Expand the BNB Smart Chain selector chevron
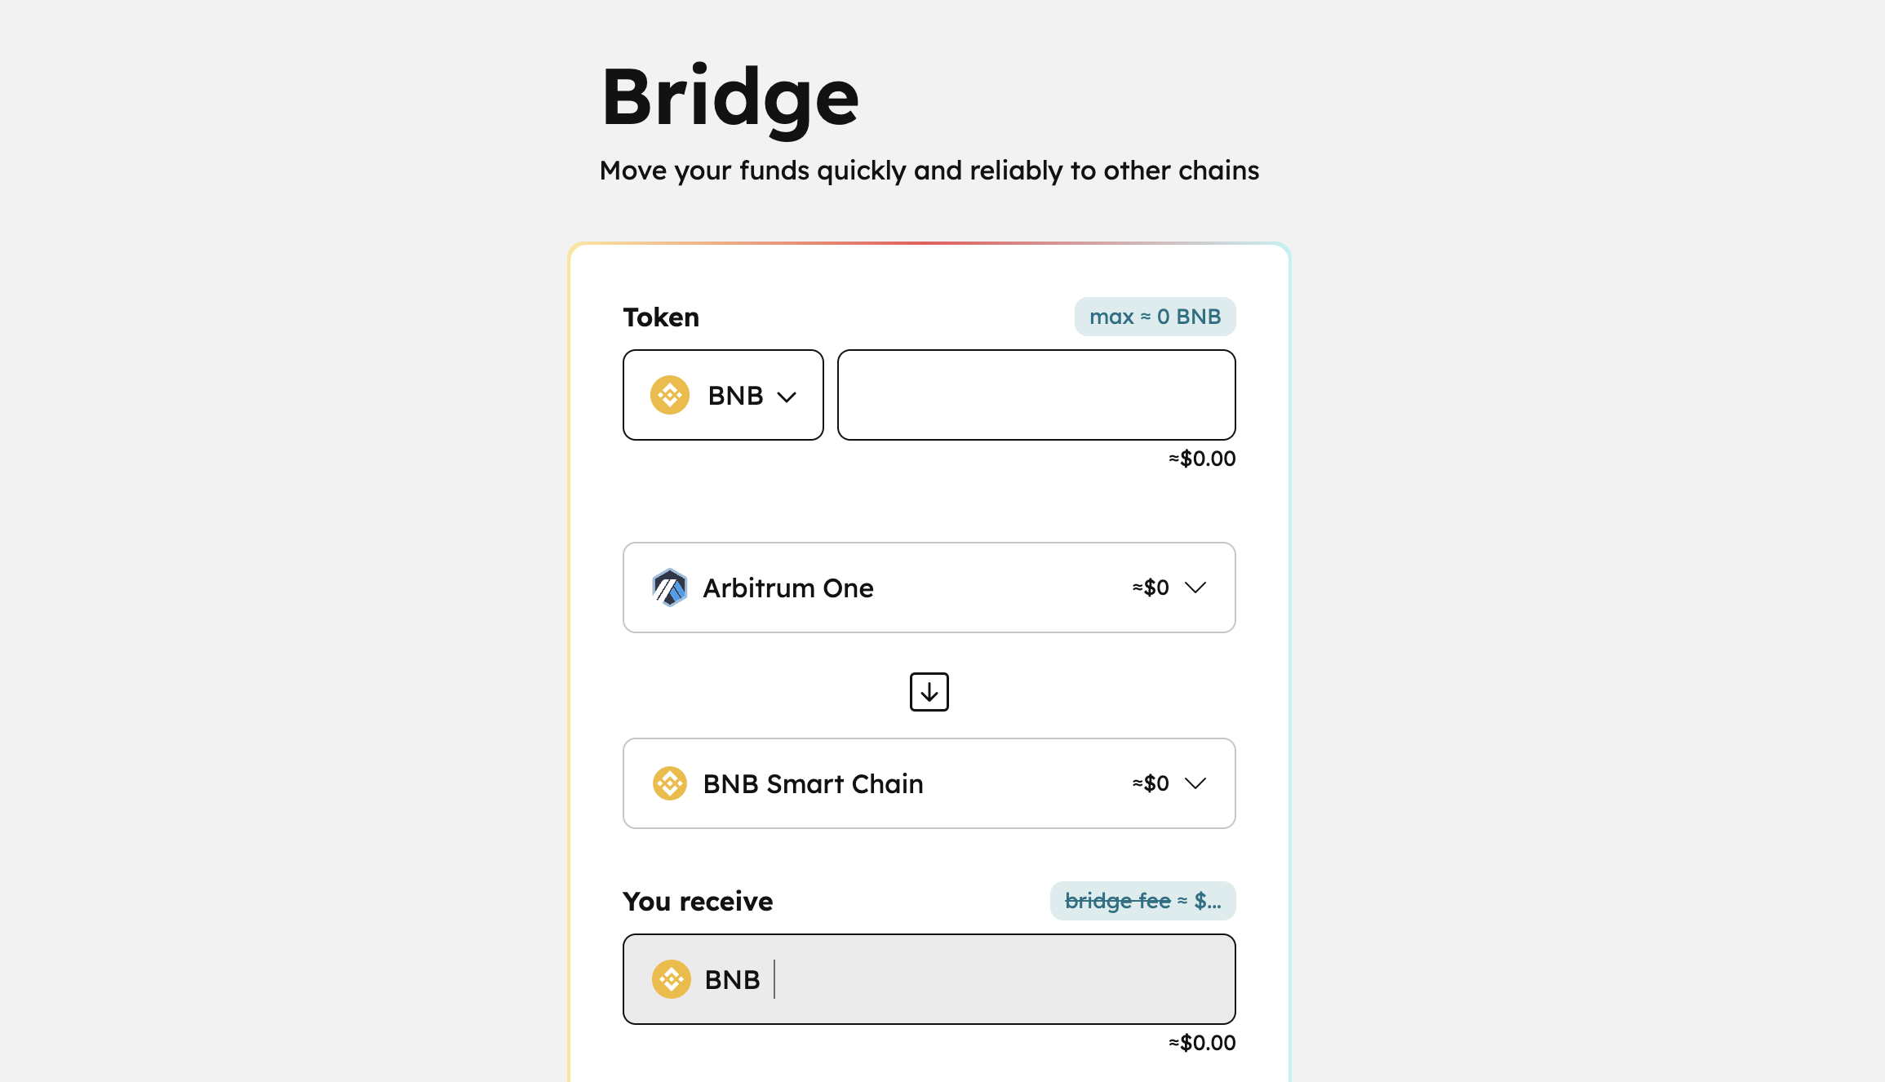Viewport: 1885px width, 1082px height. (1195, 783)
